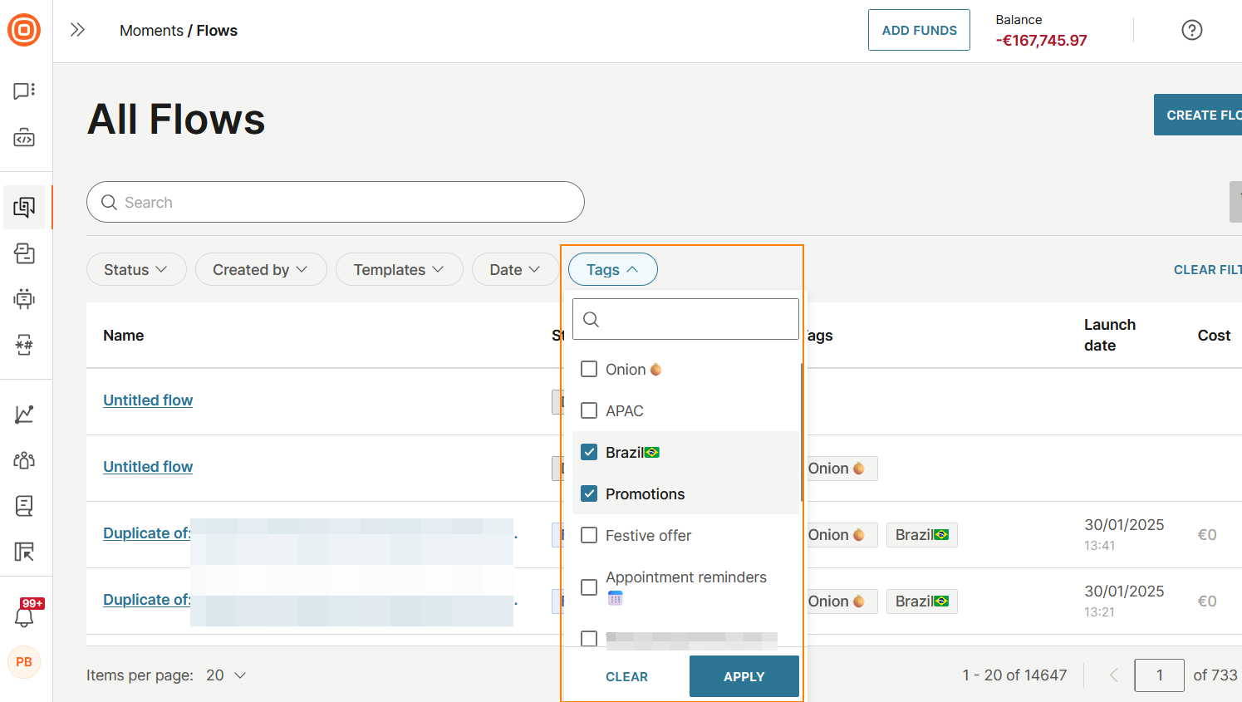Open the Answers chatbot sidebar icon
This screenshot has width=1242, height=702.
pyautogui.click(x=24, y=299)
